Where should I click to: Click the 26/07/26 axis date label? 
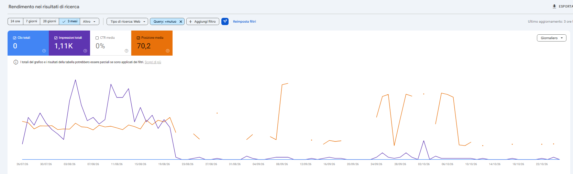click(22, 164)
